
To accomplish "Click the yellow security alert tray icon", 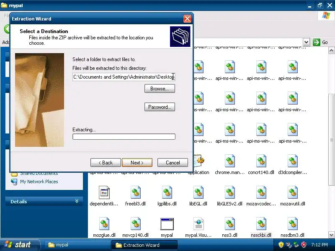I will pyautogui.click(x=281, y=245).
